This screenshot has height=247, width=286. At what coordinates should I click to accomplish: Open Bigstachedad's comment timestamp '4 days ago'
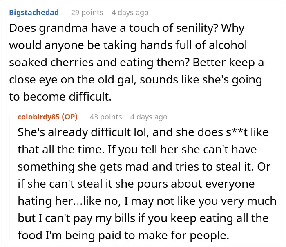click(x=130, y=13)
